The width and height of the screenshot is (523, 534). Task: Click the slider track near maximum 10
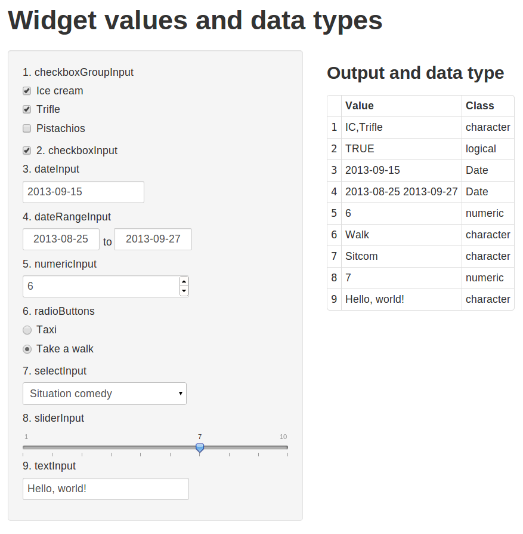(x=284, y=447)
